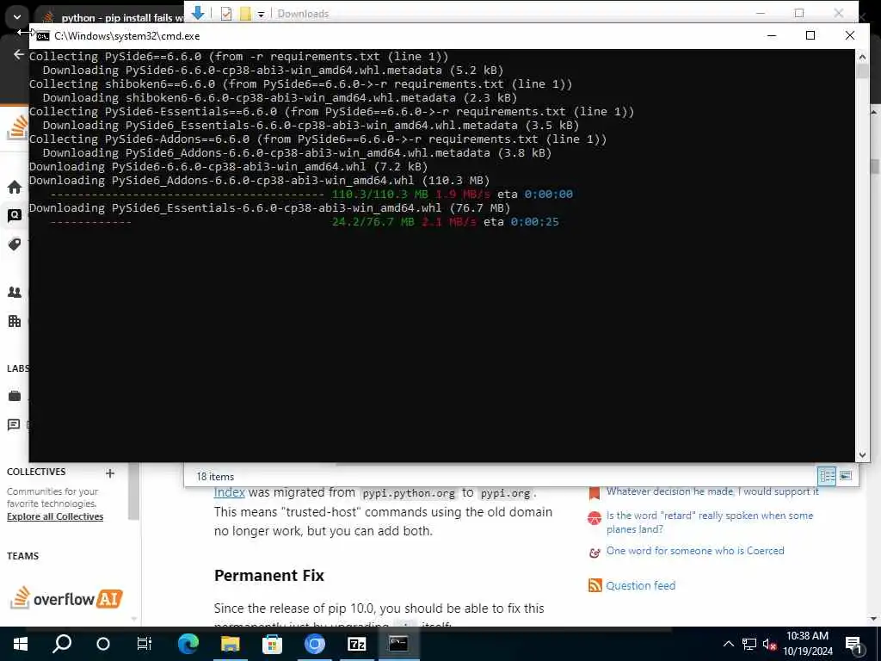The height and width of the screenshot is (661, 881).
Task: Click the Downloads window blue arrow icon
Action: pos(197,12)
